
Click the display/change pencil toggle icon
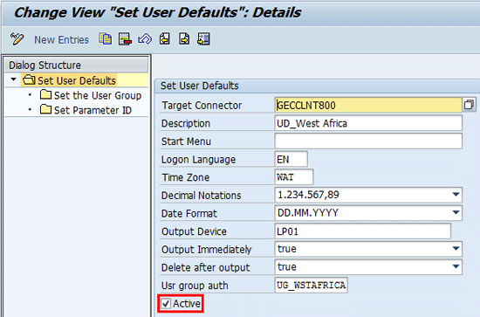pyautogui.click(x=17, y=39)
